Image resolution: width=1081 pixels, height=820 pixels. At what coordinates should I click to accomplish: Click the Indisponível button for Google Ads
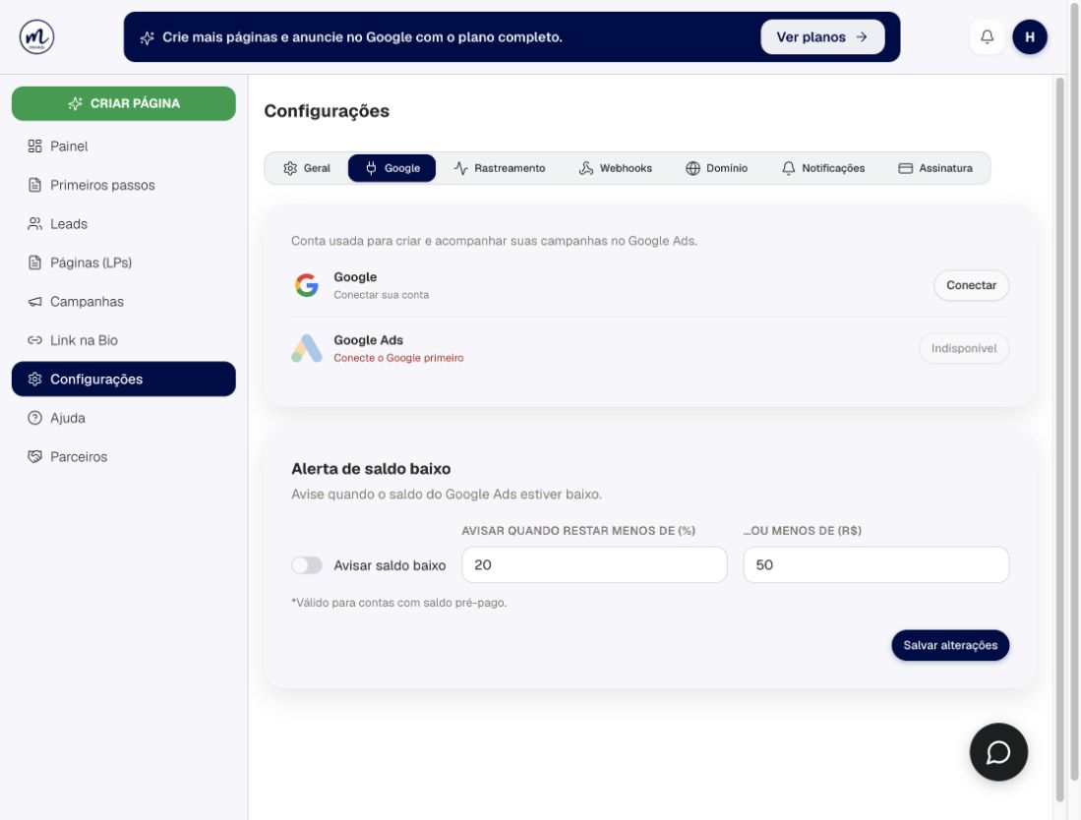point(964,349)
